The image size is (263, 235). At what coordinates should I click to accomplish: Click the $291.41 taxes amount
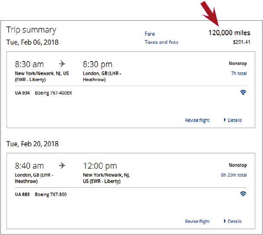tap(241, 42)
